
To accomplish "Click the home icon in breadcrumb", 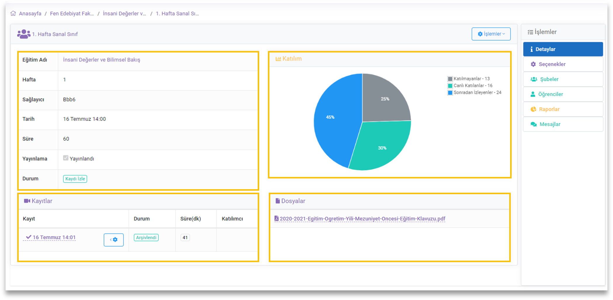I will 13,13.
